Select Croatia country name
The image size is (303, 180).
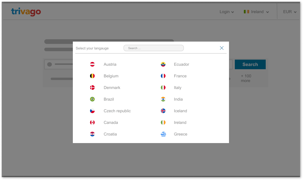110,134
